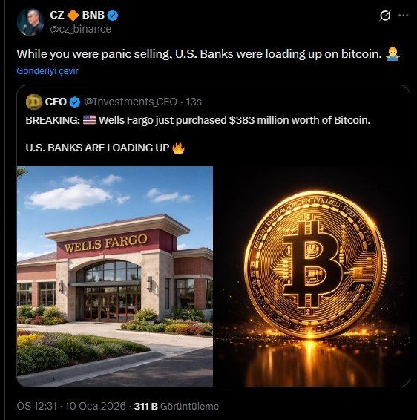Image resolution: width=417 pixels, height=420 pixels.
Task: Click the quoted post 13s timestamp
Action: pyautogui.click(x=194, y=102)
